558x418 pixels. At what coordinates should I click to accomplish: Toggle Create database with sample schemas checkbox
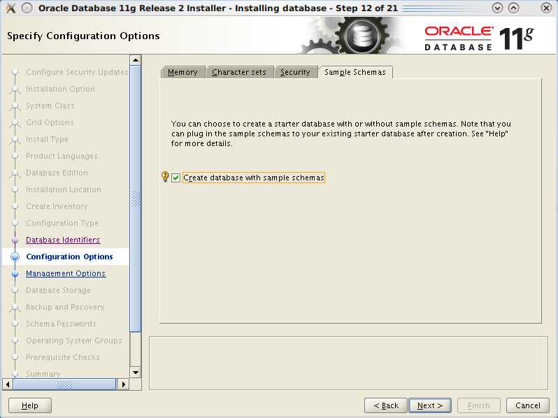click(x=176, y=178)
